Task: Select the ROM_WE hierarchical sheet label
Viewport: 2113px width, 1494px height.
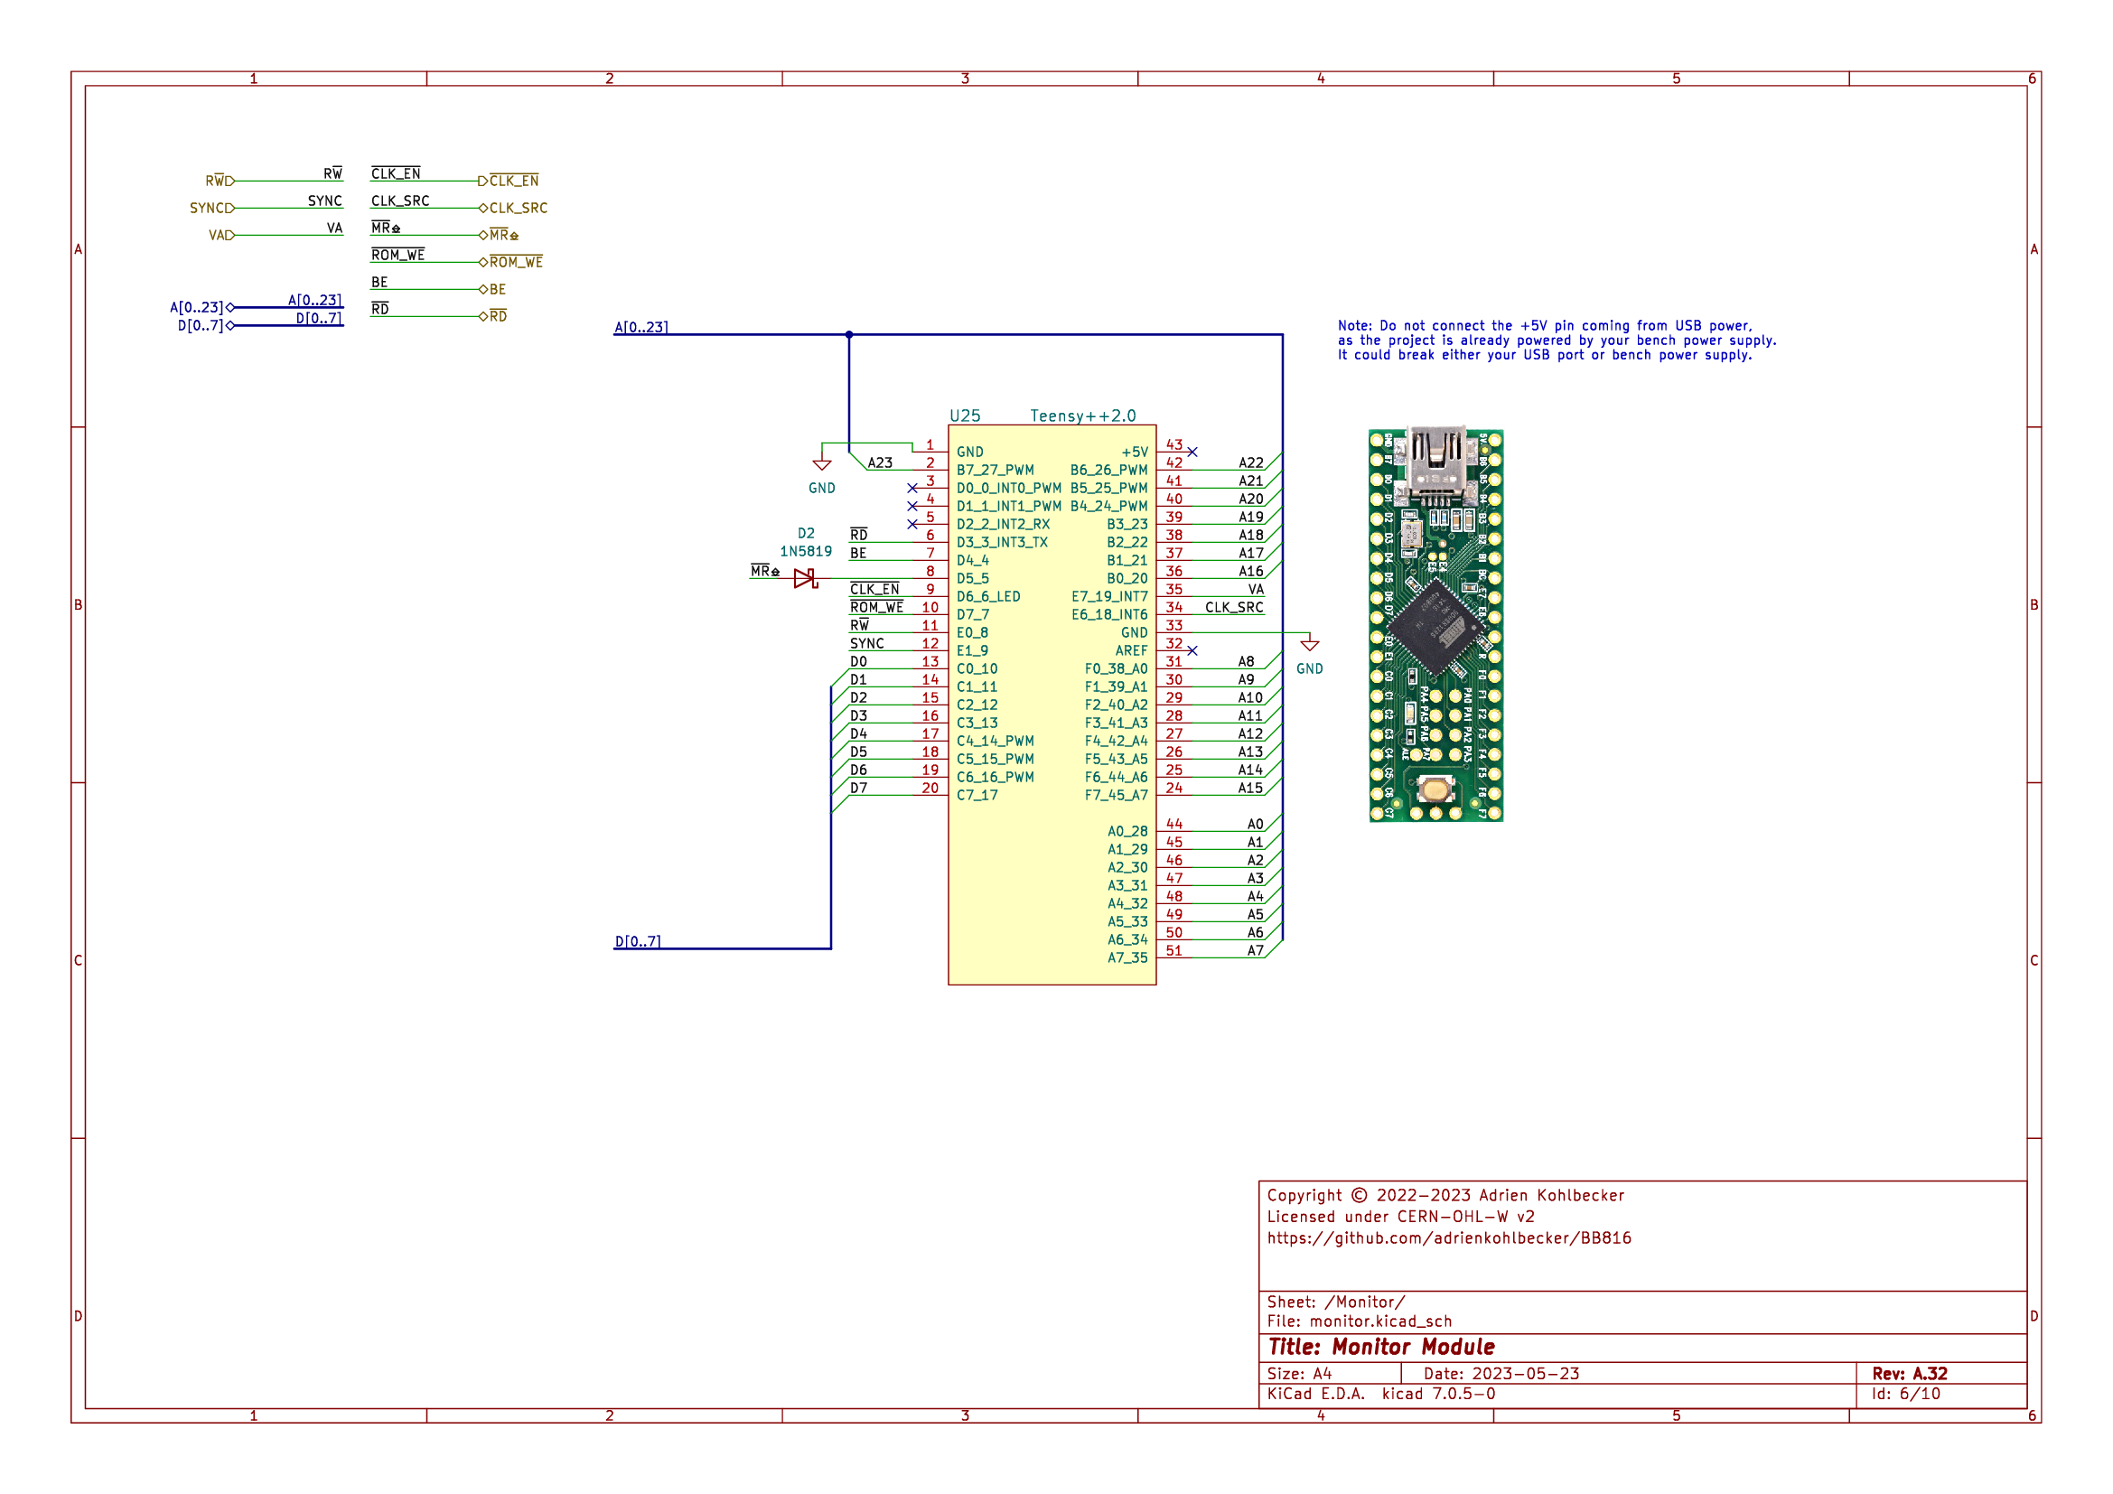Action: click(515, 263)
